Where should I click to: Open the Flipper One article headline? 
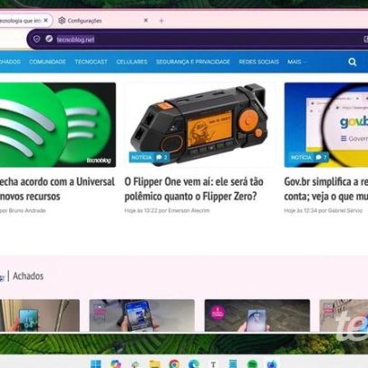[194, 189]
